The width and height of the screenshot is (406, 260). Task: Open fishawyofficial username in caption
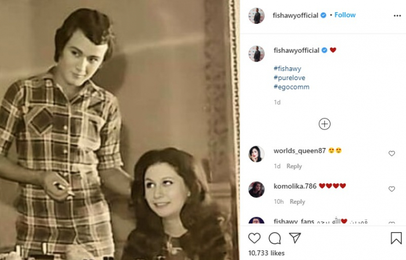pyautogui.click(x=296, y=50)
